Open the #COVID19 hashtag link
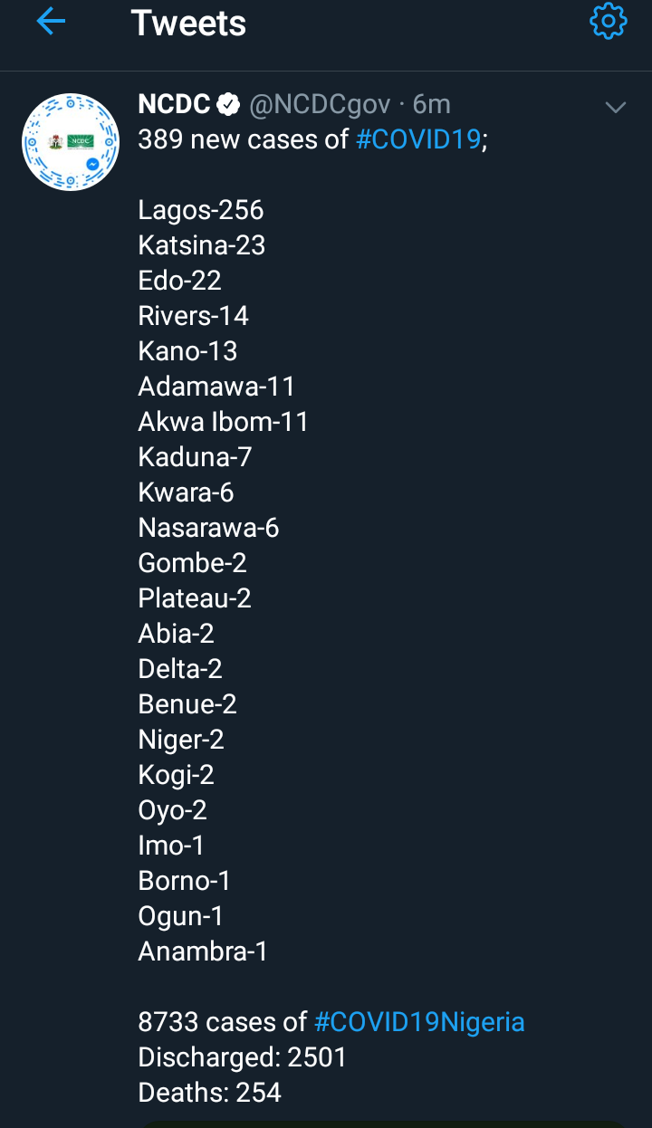652x1128 pixels. [417, 140]
